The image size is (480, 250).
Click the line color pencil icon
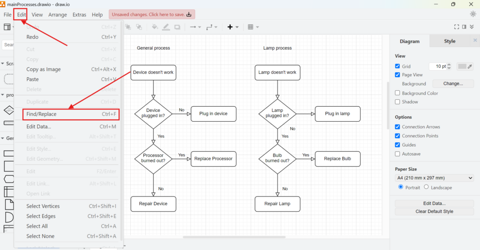pyautogui.click(x=166, y=27)
